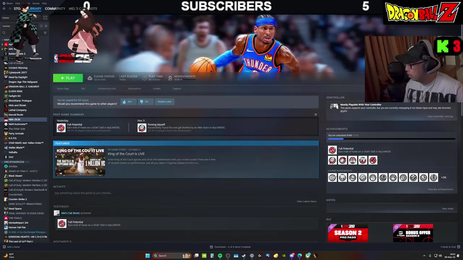The image size is (463, 260).
Task: Click the controller gamepad icon
Action: (334, 107)
